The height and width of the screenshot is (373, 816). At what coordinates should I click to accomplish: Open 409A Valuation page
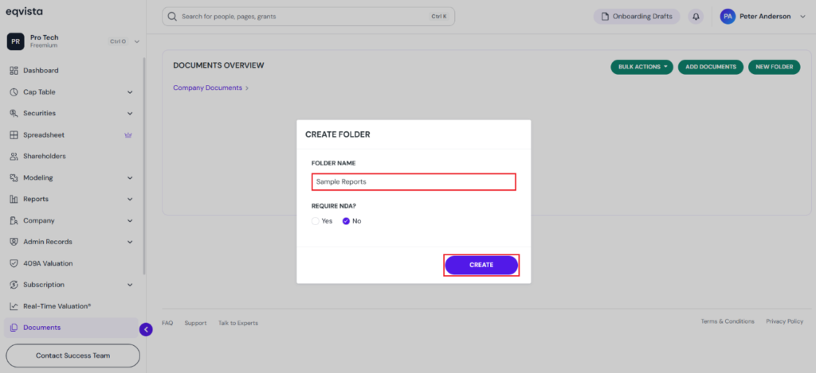[x=72, y=263]
